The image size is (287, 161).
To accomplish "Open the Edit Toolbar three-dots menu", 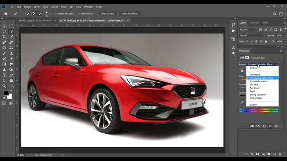I will pos(11,86).
